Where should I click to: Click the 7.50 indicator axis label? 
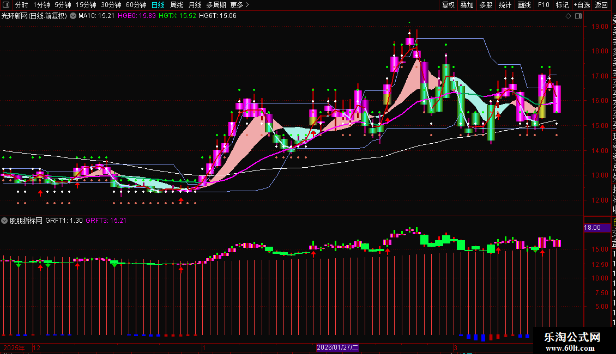click(601, 293)
